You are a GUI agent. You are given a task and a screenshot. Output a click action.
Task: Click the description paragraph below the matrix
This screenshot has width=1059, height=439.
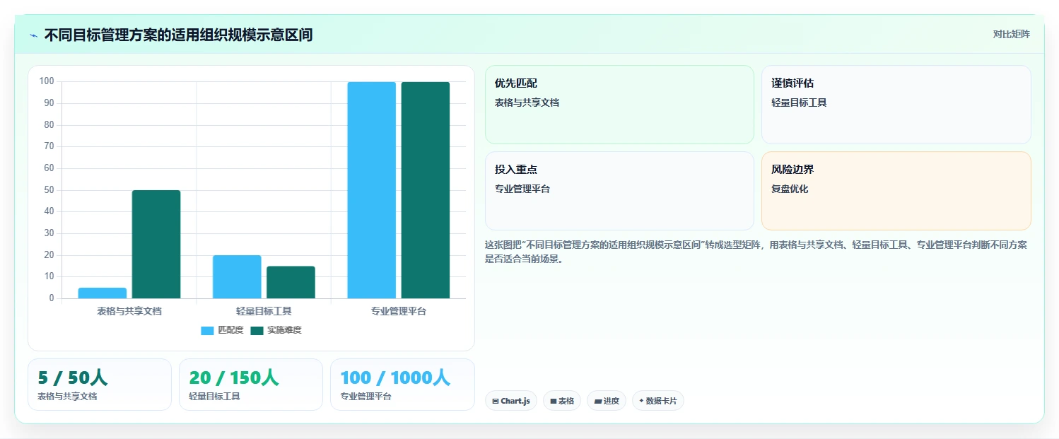(756, 252)
